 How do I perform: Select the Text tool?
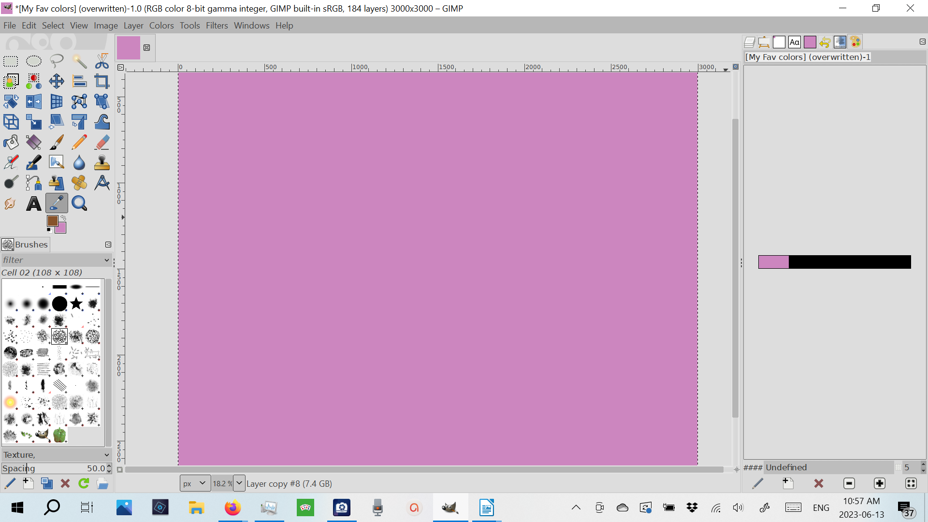pos(33,203)
